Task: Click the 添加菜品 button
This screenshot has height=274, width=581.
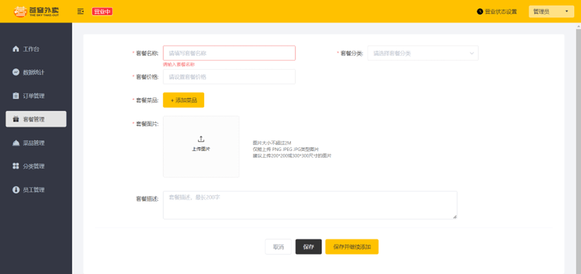Action: pos(183,100)
